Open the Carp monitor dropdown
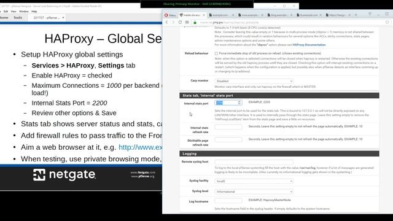Viewport: 393px width, 221px height. pyautogui.click(x=254, y=81)
